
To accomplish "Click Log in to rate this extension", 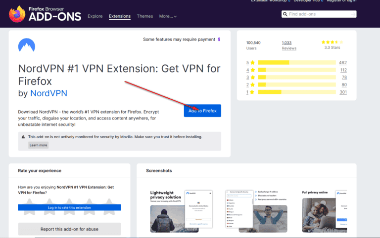I will [69, 207].
